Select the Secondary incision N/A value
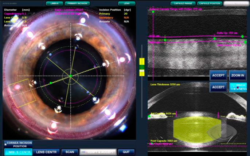This screenshot has width=250, height=156. pyautogui.click(x=126, y=18)
